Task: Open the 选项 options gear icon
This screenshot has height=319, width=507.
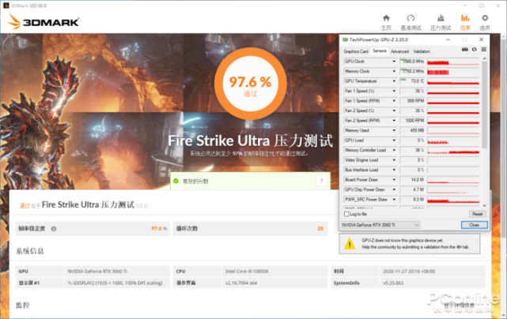Action: 485,18
